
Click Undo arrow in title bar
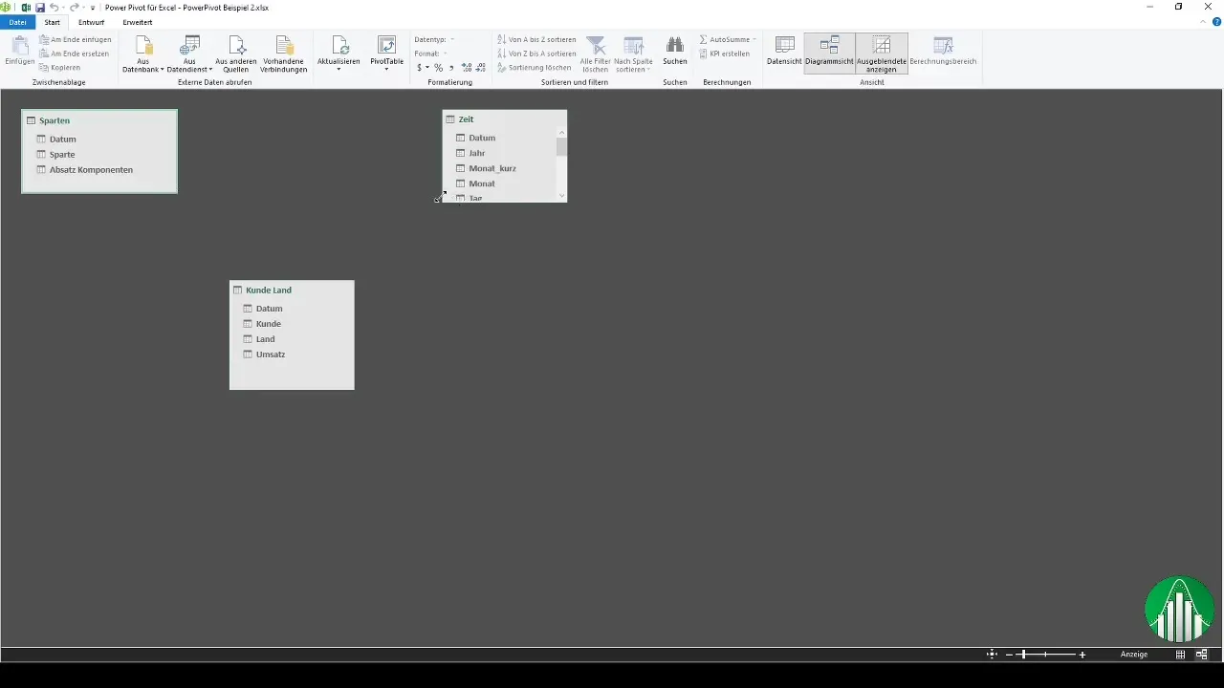click(55, 7)
